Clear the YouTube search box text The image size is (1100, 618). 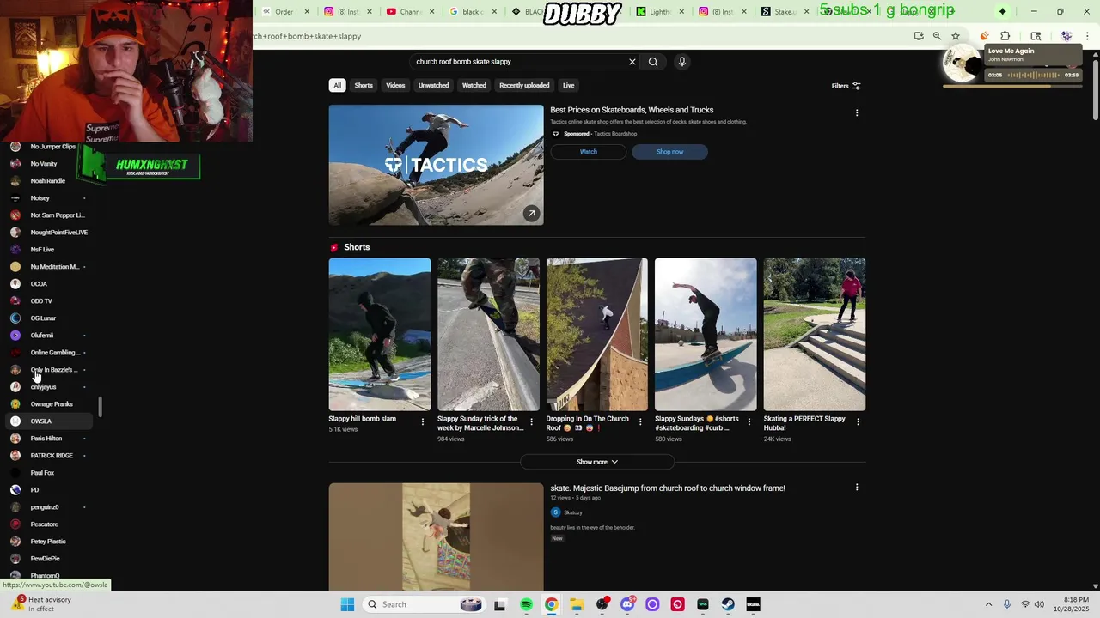(632, 62)
